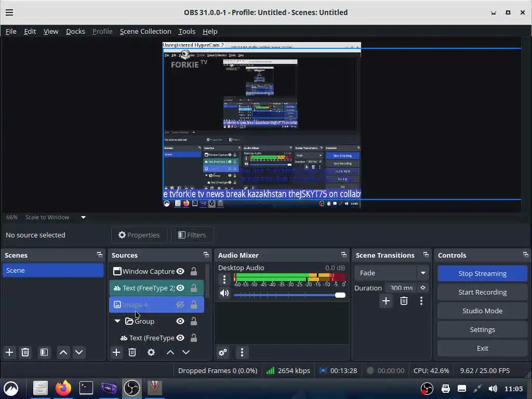
Task: Click the Duration 300 ms input field
Action: coord(402,288)
